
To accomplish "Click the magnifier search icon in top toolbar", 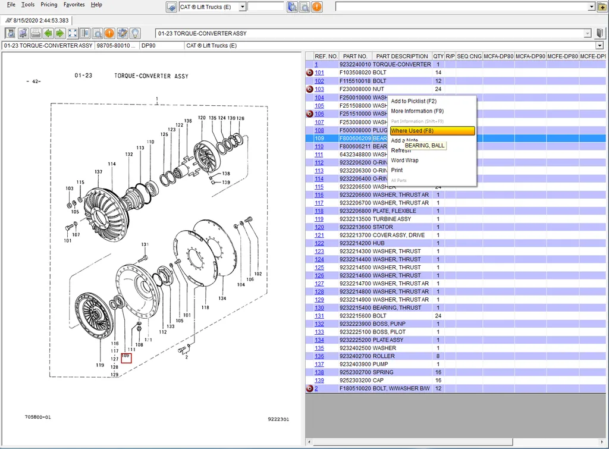I will pos(304,7).
